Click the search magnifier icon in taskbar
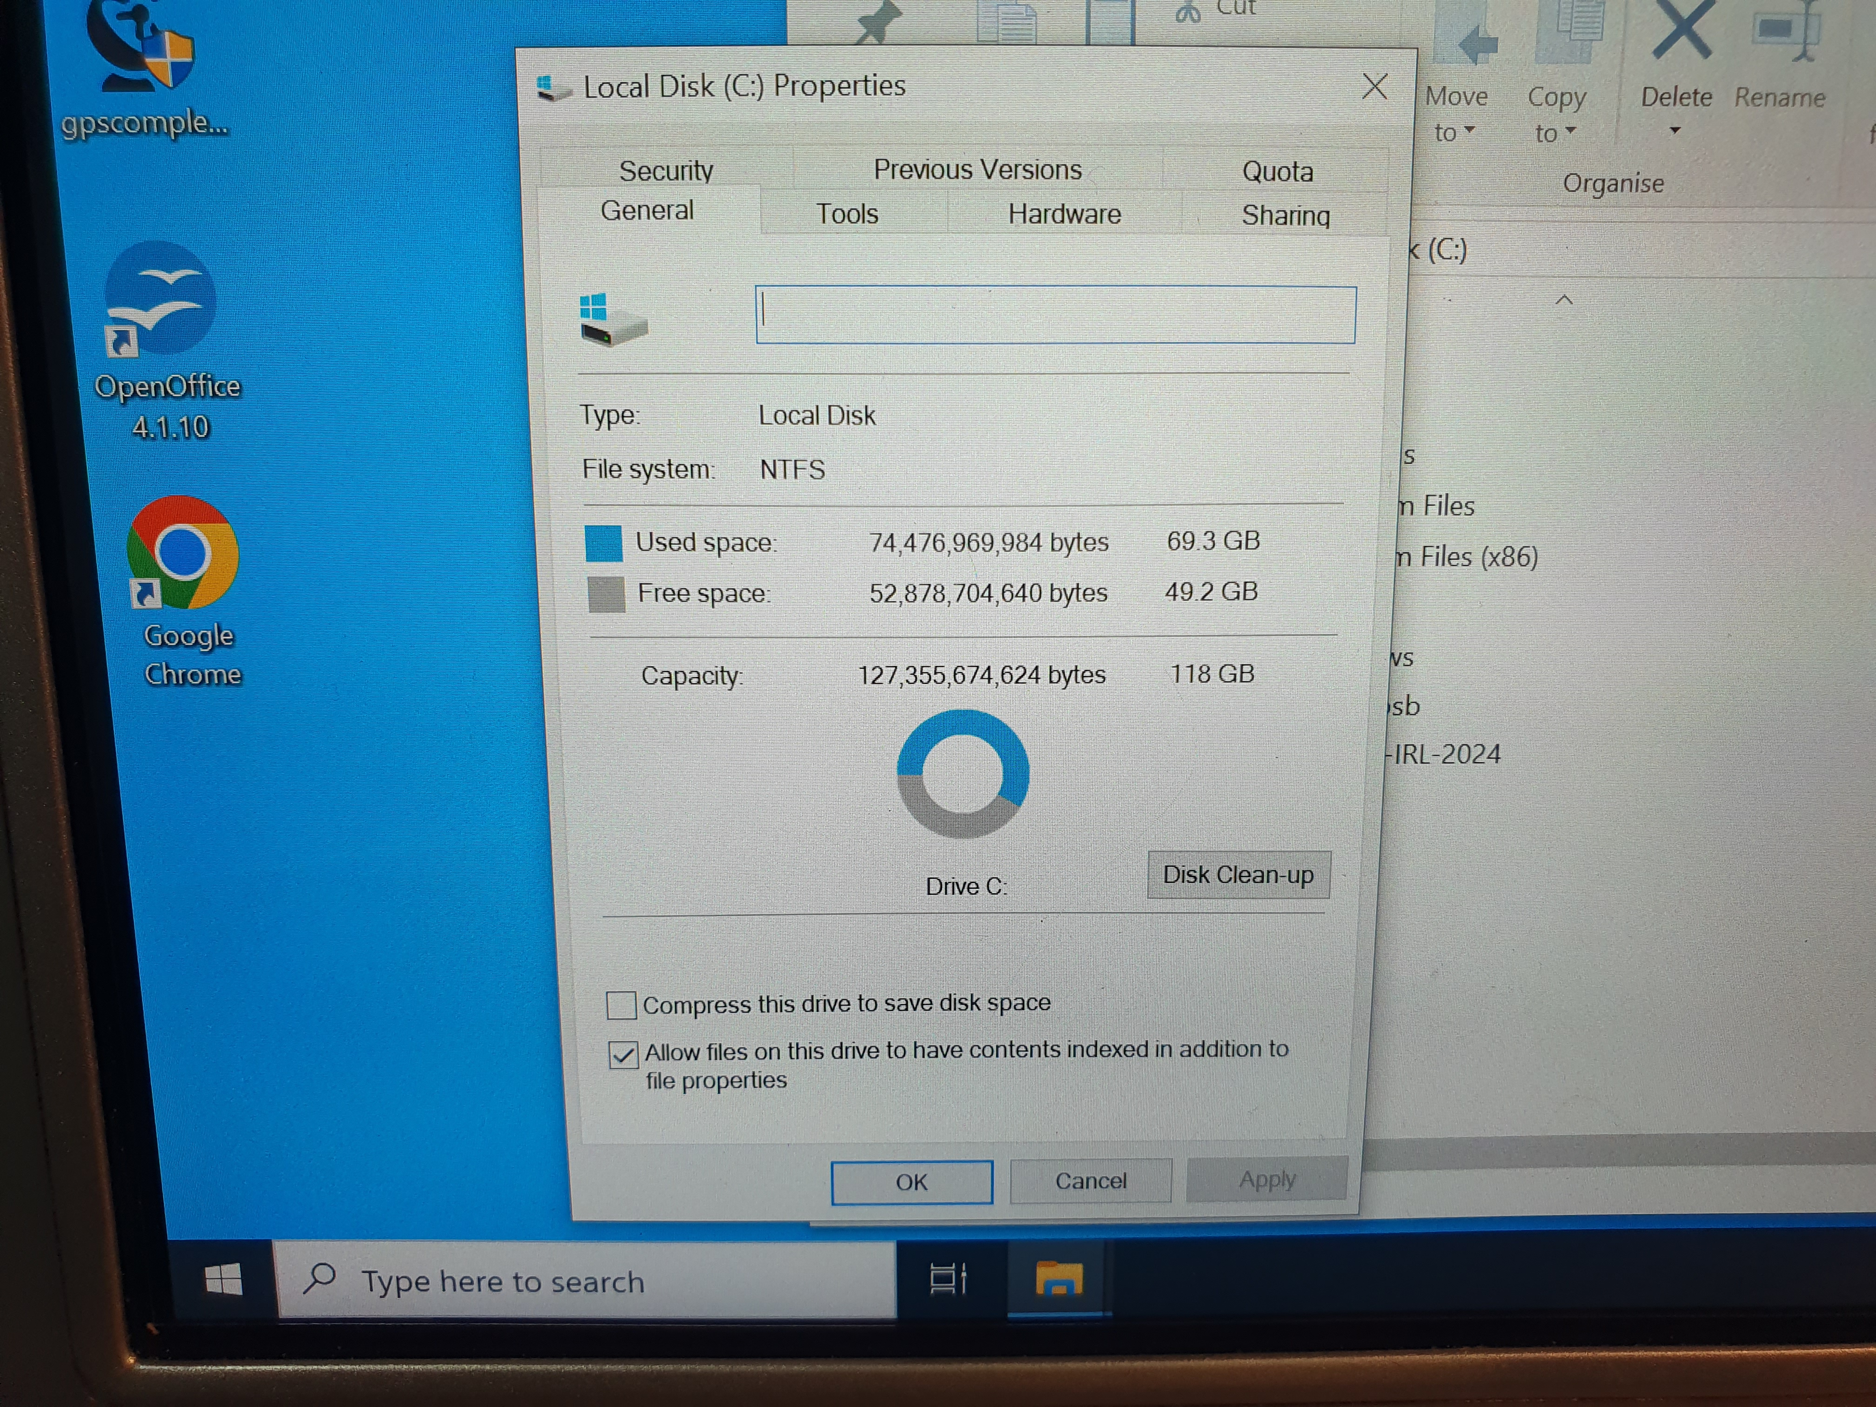The height and width of the screenshot is (1407, 1876). (x=320, y=1277)
